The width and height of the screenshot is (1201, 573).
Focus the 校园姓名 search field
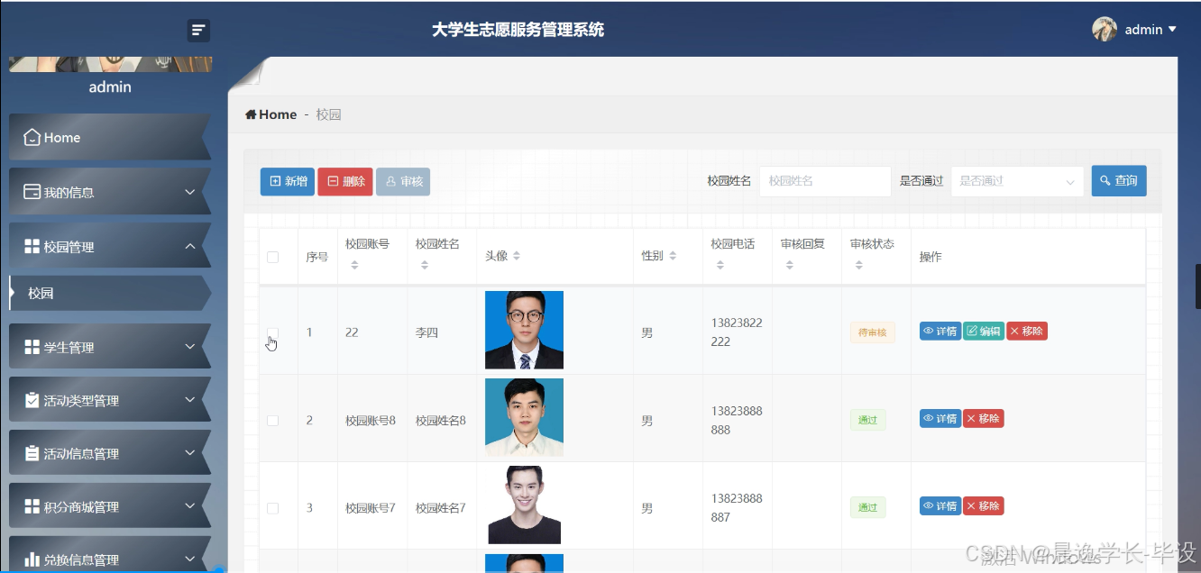(x=825, y=181)
